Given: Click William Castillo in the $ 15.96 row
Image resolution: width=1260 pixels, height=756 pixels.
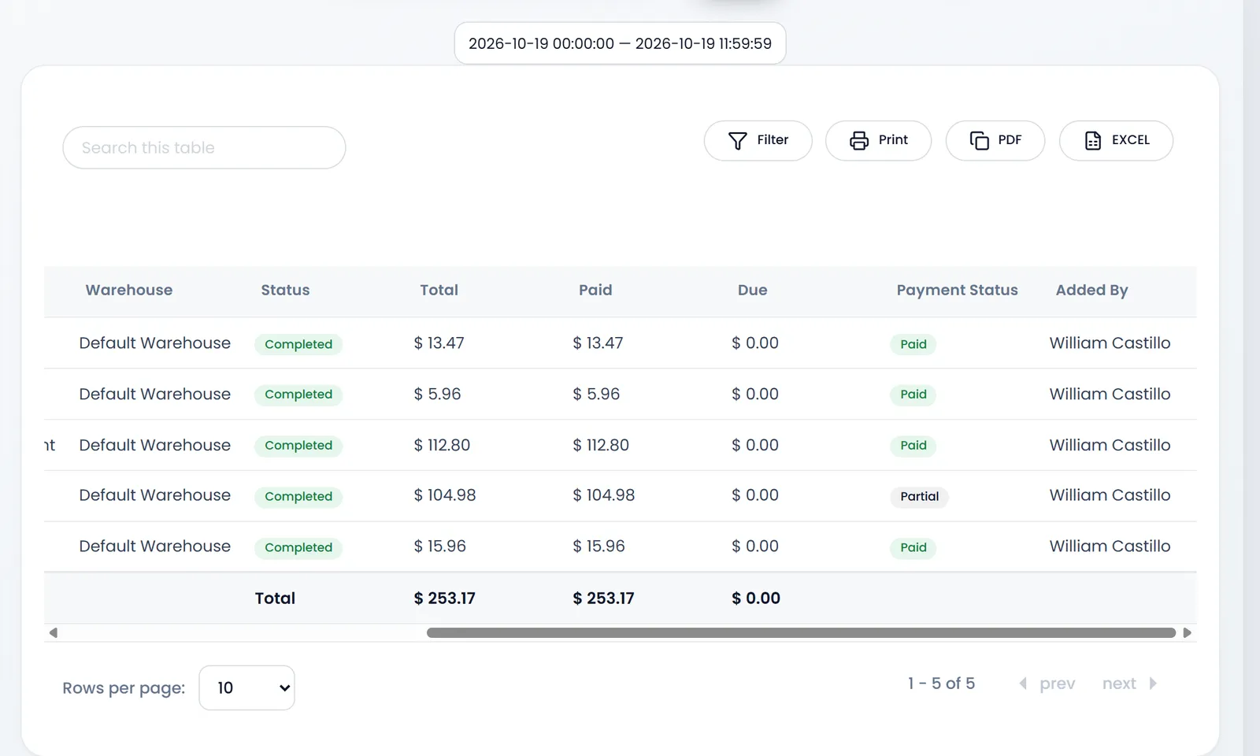Looking at the screenshot, I should click(x=1110, y=546).
